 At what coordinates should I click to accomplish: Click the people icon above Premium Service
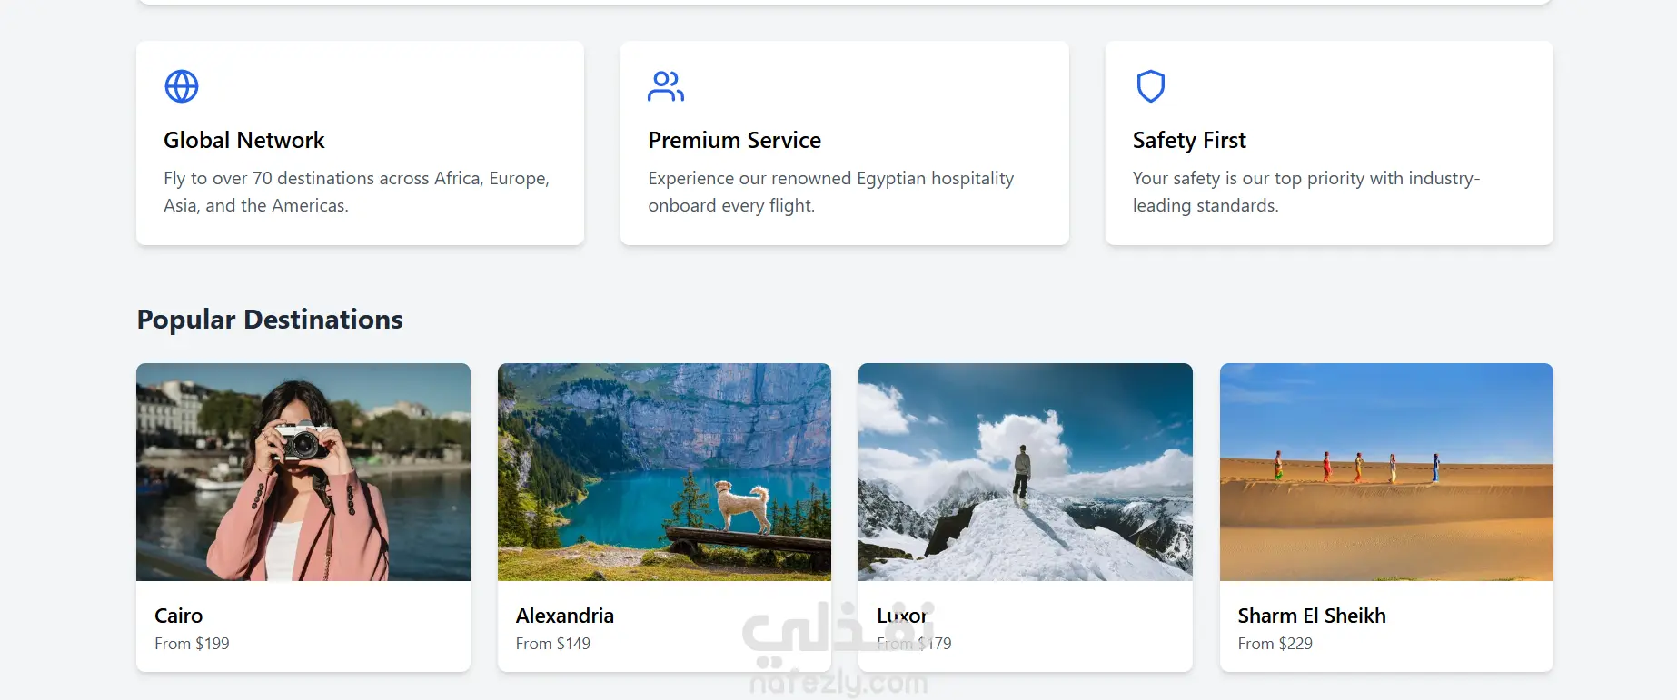[666, 86]
